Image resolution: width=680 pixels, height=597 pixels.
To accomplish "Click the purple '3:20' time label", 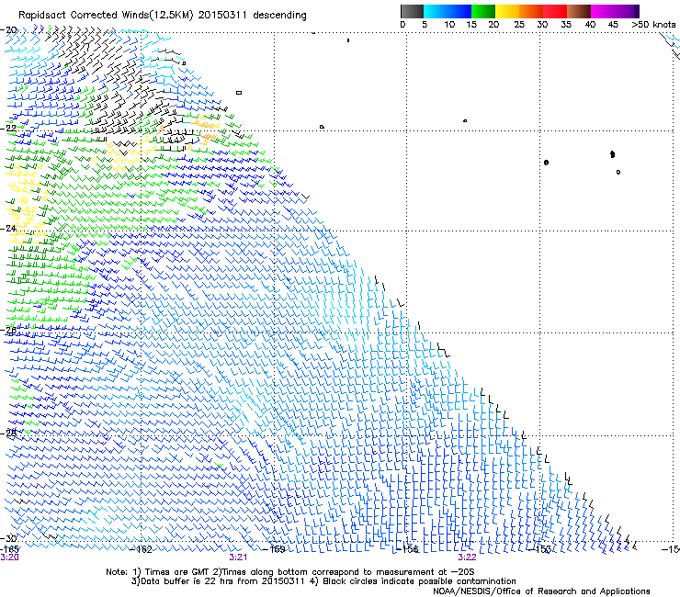I will coord(9,558).
